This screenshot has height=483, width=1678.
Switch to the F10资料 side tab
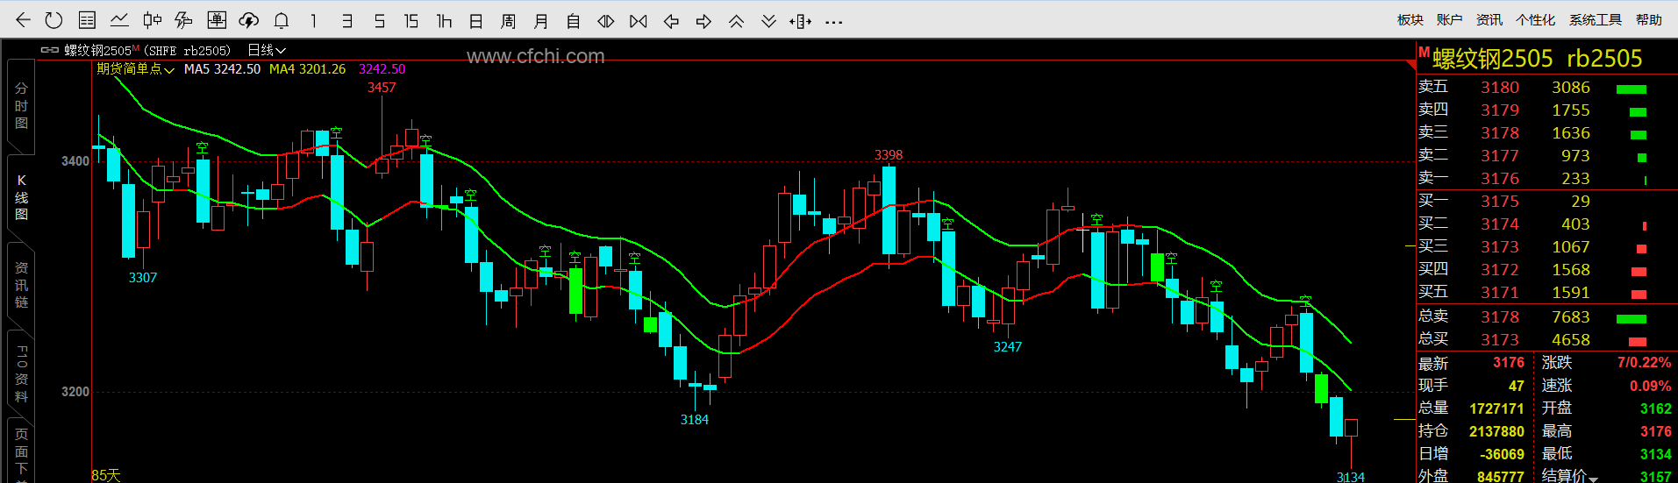tap(21, 373)
